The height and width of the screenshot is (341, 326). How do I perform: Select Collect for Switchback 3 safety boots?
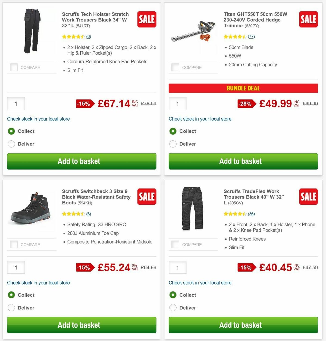pyautogui.click(x=11, y=295)
